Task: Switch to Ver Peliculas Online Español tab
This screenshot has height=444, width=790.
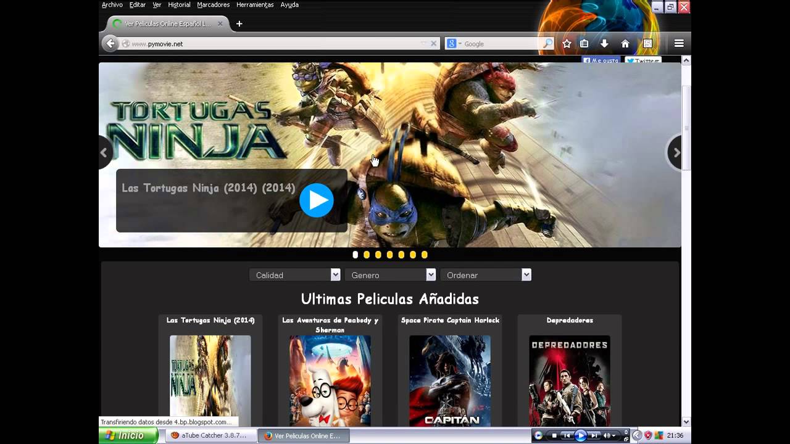Action: (168, 24)
